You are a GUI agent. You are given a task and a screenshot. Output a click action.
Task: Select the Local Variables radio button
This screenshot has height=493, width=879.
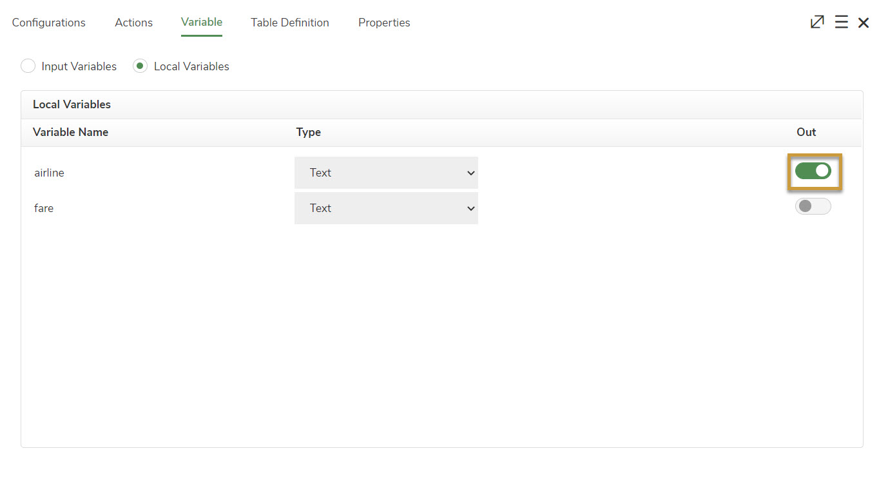(x=140, y=66)
